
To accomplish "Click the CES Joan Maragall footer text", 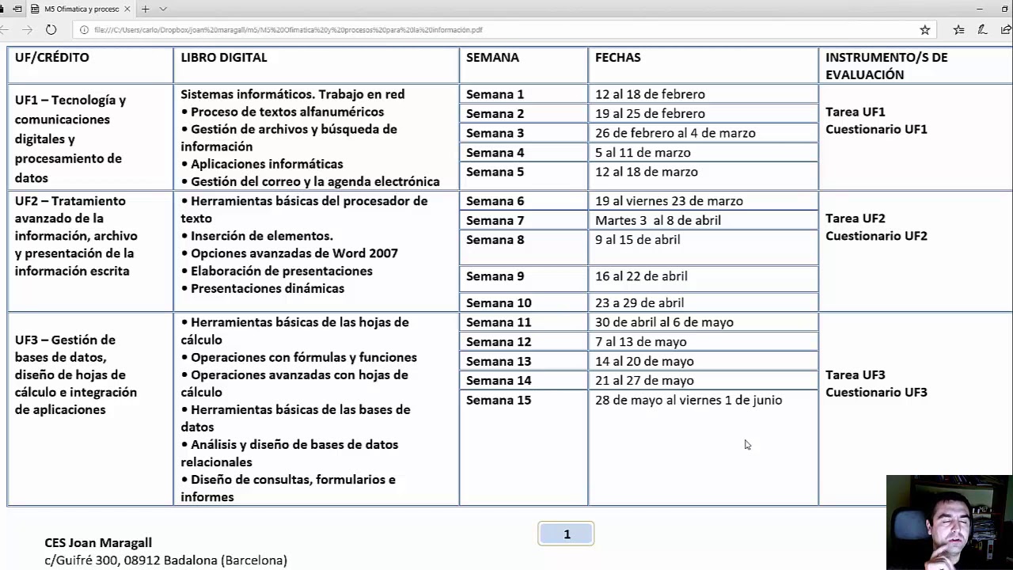I will 98,543.
